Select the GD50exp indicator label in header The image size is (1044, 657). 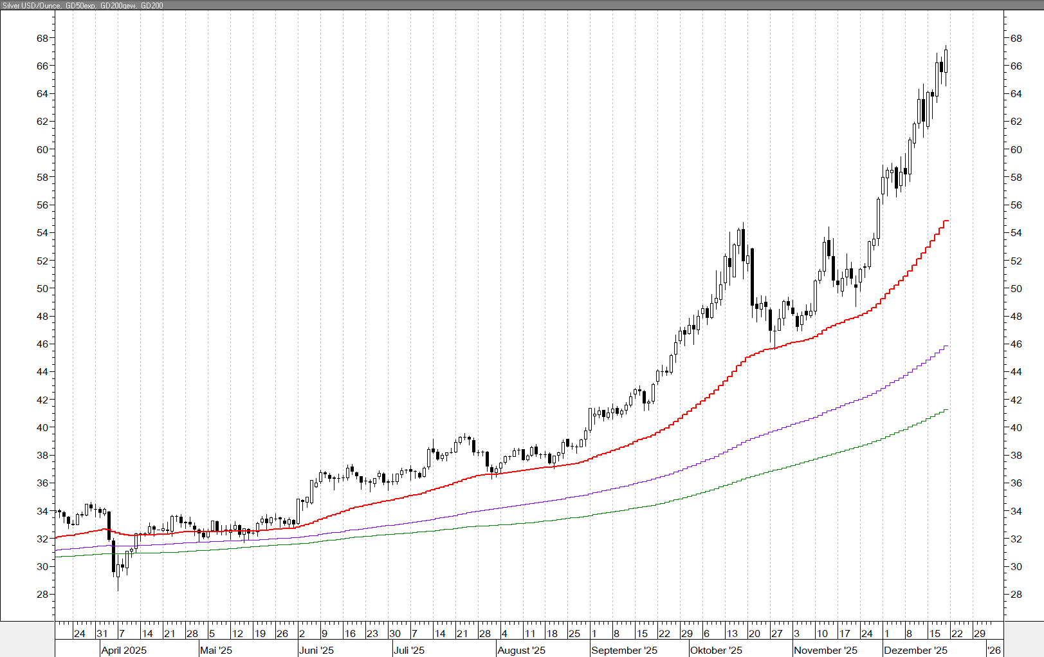(x=80, y=5)
